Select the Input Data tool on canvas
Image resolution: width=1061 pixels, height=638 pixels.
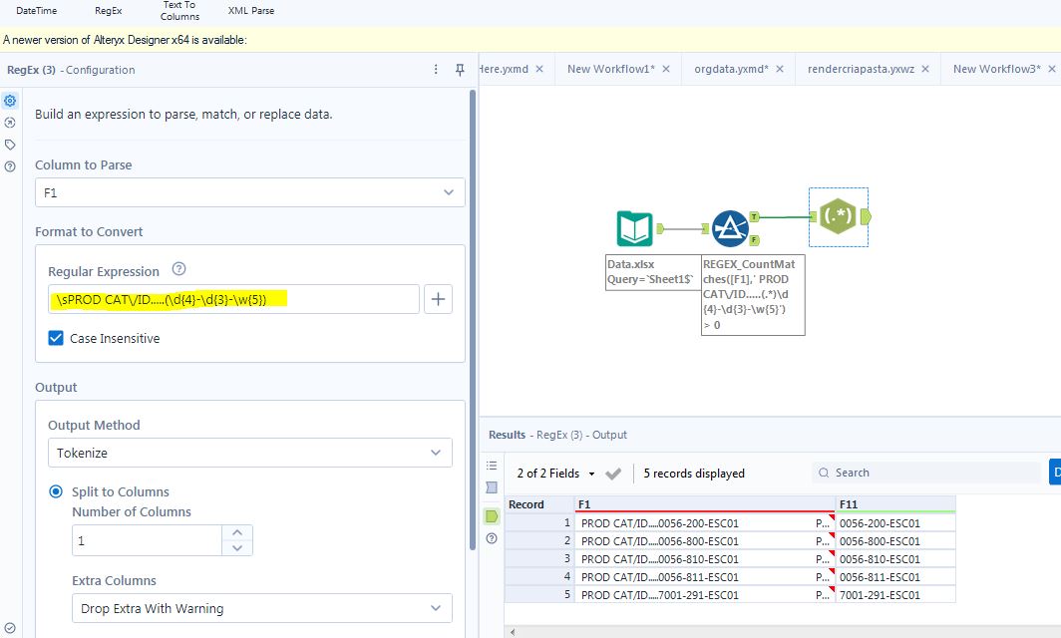634,229
